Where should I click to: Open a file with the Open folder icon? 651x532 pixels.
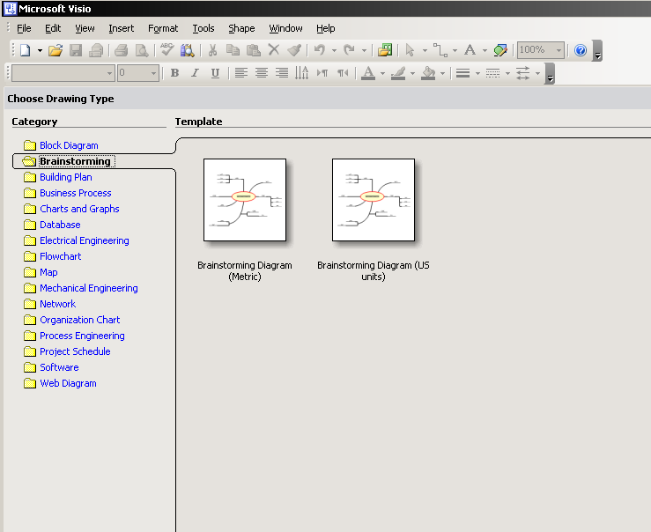[x=55, y=51]
